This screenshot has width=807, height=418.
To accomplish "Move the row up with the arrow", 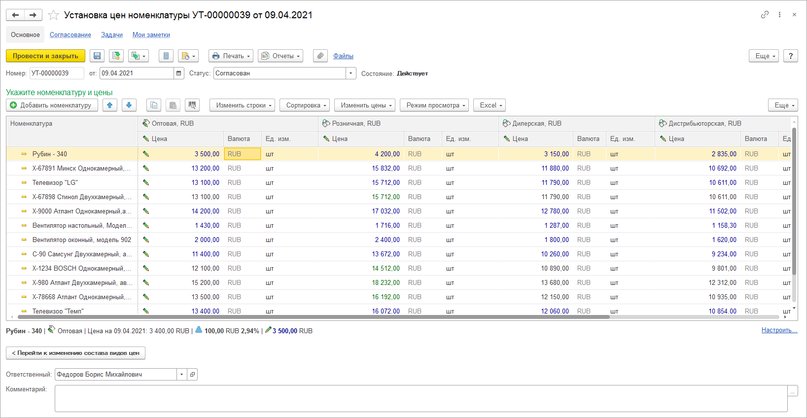I will click(x=110, y=105).
